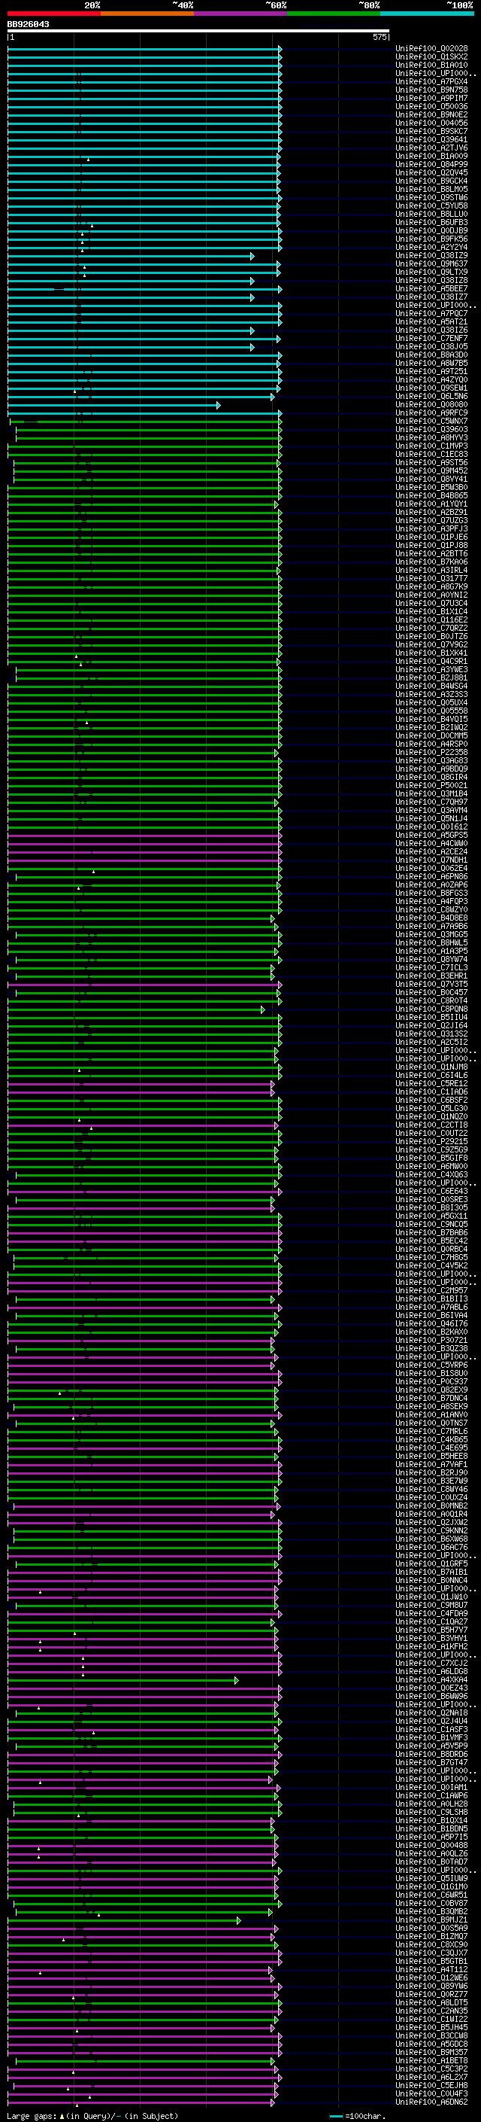Viewport: 481px width, 2122px height.
Task: Click the purple ~60% identity legend segment
Action: click(240, 14)
